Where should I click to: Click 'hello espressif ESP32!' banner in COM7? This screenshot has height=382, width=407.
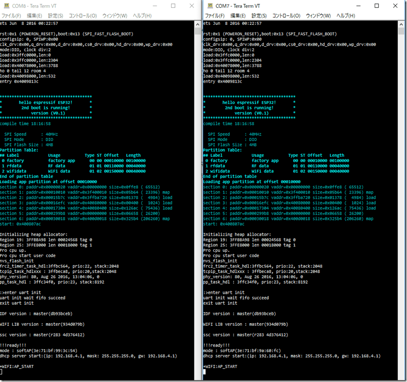click(x=249, y=103)
